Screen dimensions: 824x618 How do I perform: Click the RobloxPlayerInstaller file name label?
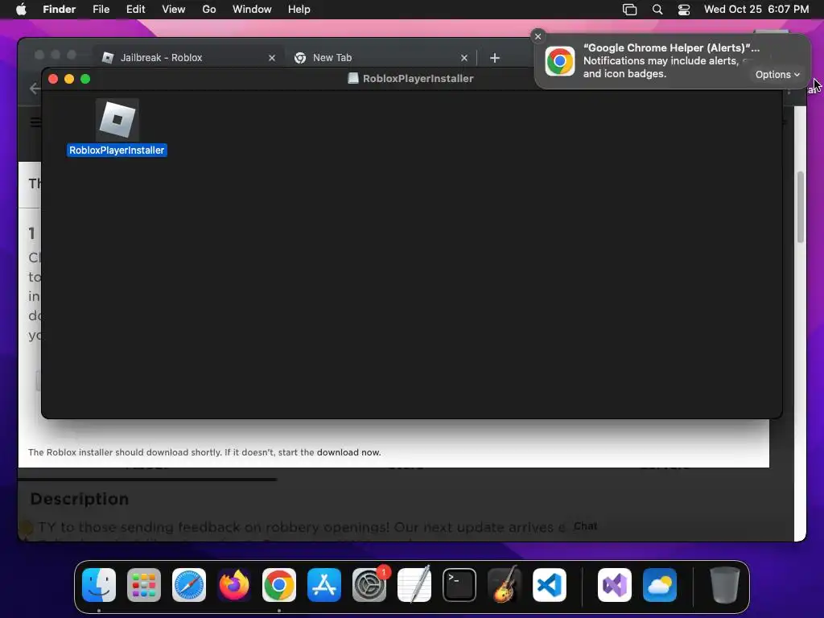tap(117, 150)
